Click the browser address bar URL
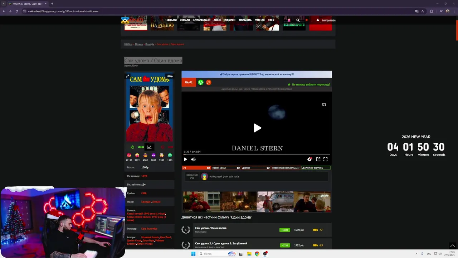The image size is (458, 258). tap(63, 11)
